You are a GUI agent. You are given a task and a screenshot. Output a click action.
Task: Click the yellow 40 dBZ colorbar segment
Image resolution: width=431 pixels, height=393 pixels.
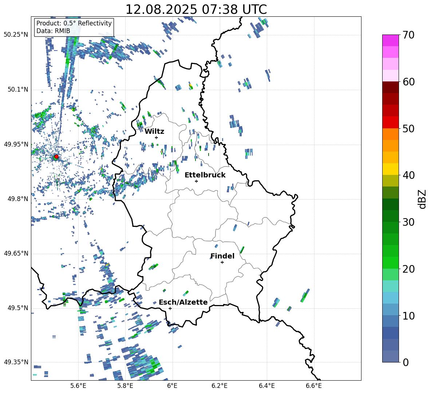[x=391, y=169]
